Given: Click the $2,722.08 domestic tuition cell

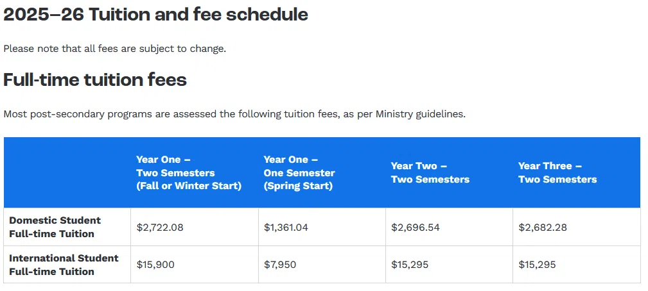Looking at the screenshot, I should coord(160,228).
